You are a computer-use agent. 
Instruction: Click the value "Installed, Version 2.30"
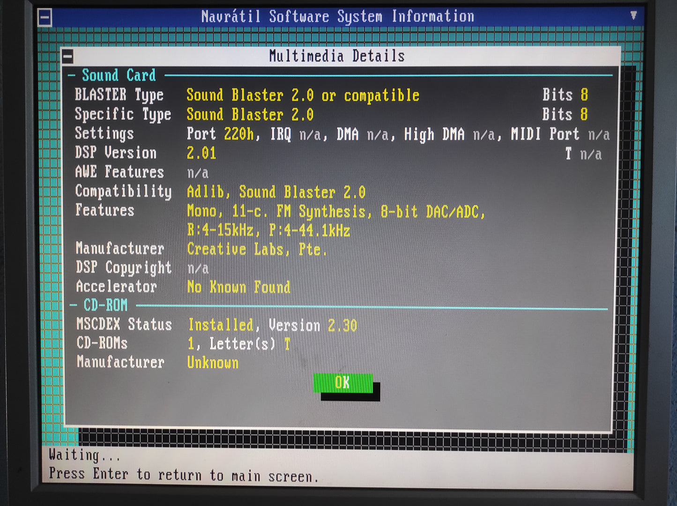coord(273,325)
